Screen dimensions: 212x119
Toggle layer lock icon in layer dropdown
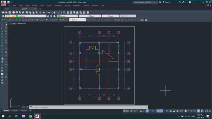(x=14, y=16)
